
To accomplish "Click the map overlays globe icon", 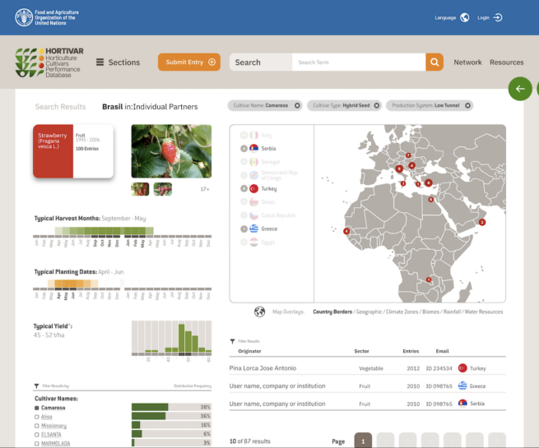I will (260, 312).
